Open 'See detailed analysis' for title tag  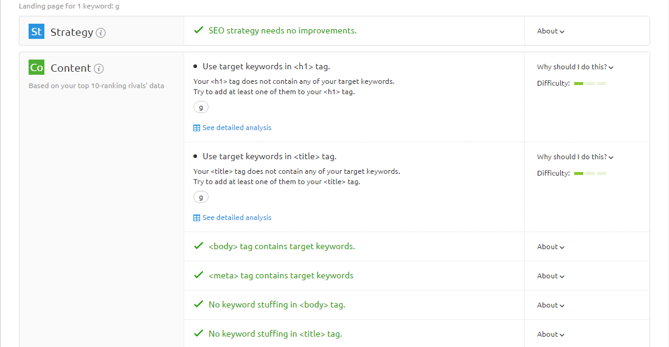[x=237, y=218]
